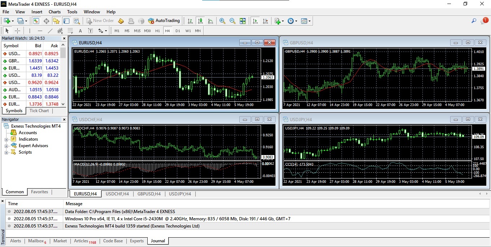491x247 pixels.
Task: Switch timeframe to D1
Action: [x=178, y=31]
